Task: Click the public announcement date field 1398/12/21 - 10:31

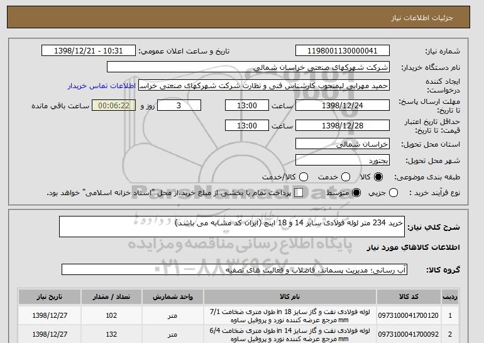Action: 89,51
